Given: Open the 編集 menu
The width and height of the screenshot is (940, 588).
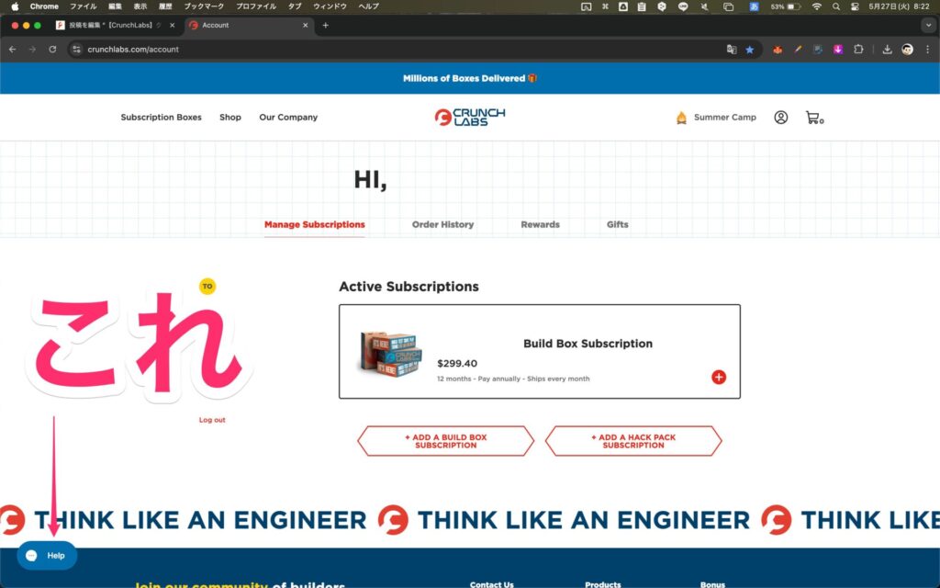Looking at the screenshot, I should [x=115, y=6].
